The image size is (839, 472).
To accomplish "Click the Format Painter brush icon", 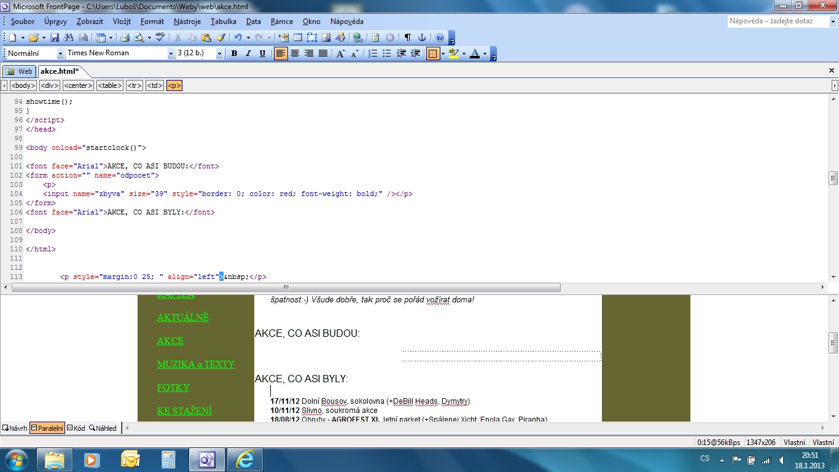I will point(221,37).
